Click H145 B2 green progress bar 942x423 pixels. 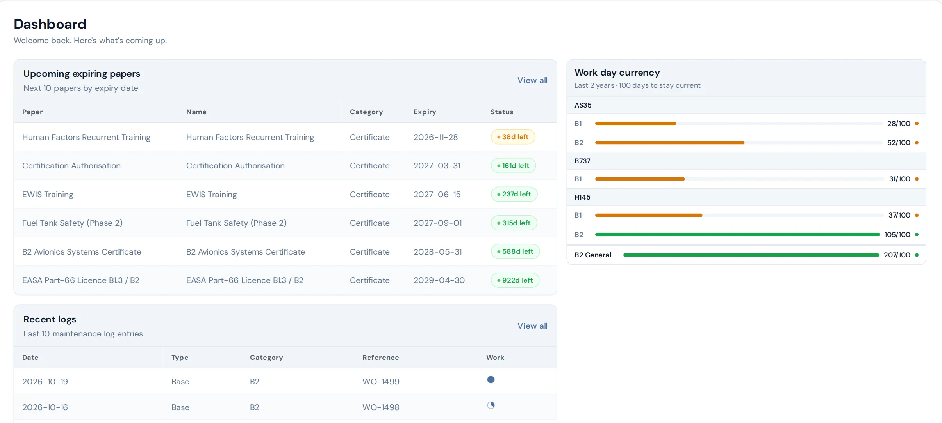click(737, 235)
